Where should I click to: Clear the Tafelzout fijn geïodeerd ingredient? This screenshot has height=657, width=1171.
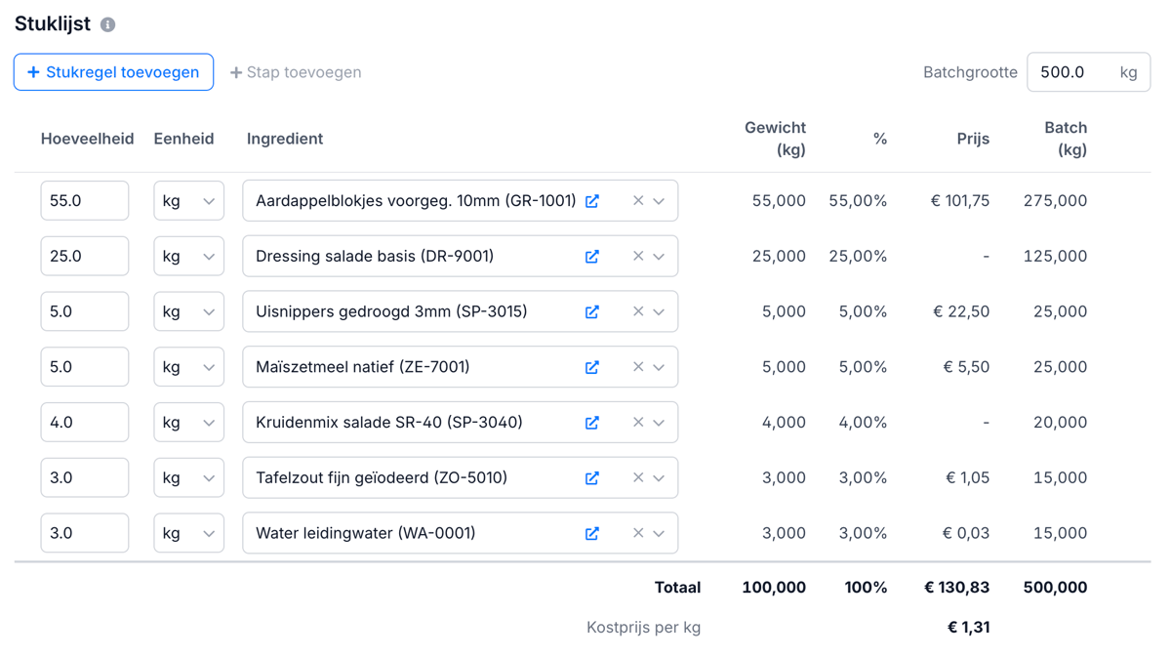click(x=638, y=478)
